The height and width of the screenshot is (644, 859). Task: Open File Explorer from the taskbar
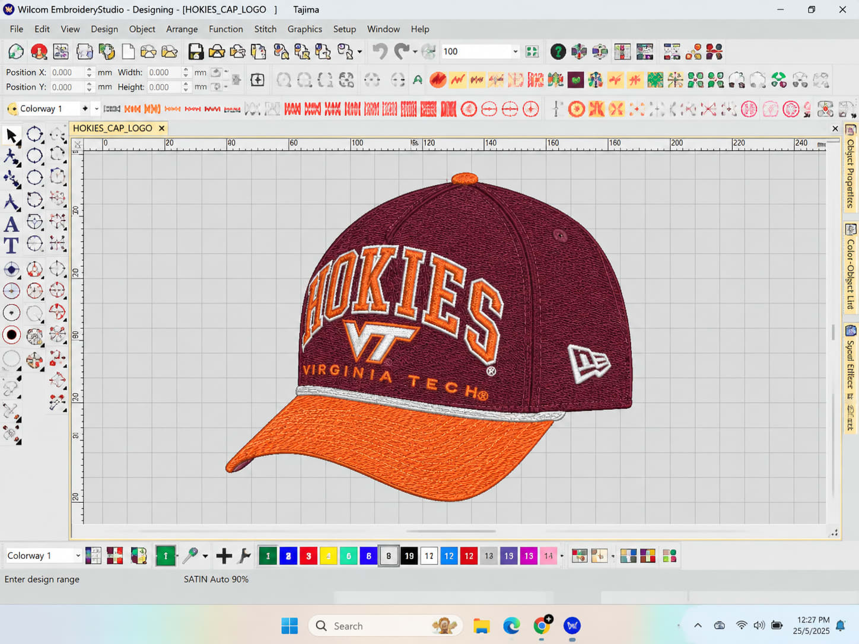click(481, 626)
